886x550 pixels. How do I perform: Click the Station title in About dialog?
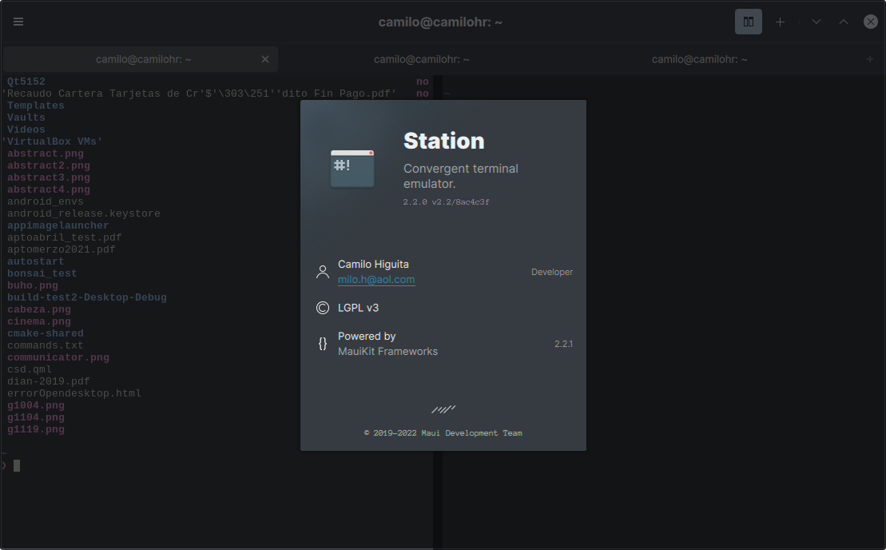444,141
